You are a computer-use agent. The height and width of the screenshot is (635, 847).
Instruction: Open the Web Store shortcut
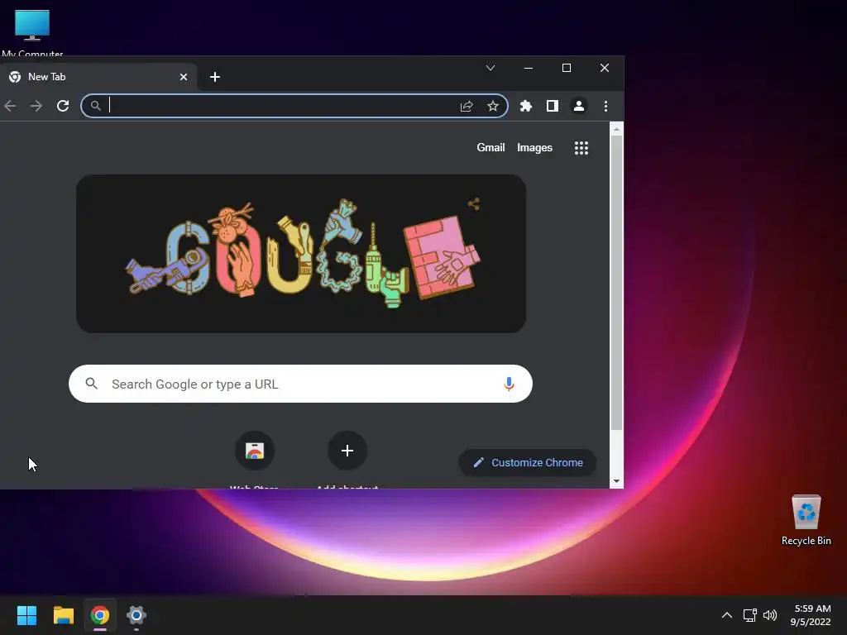pyautogui.click(x=255, y=451)
